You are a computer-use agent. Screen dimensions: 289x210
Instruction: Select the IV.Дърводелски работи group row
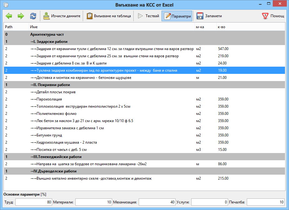(144, 171)
